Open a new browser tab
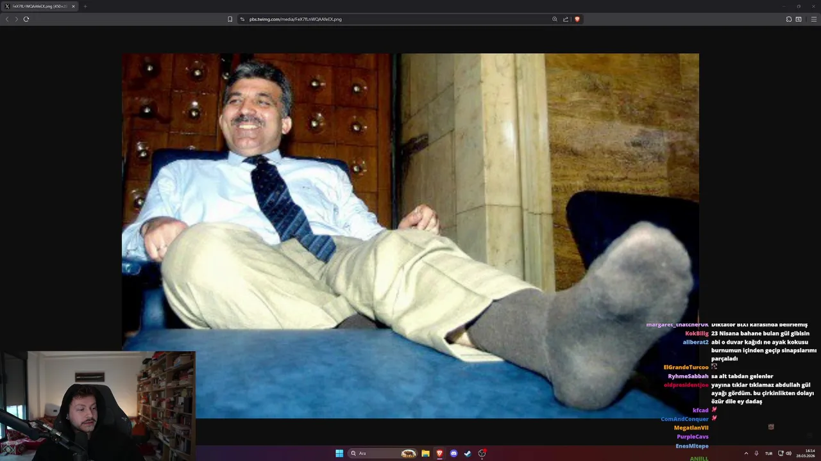The height and width of the screenshot is (461, 821). 85,6
